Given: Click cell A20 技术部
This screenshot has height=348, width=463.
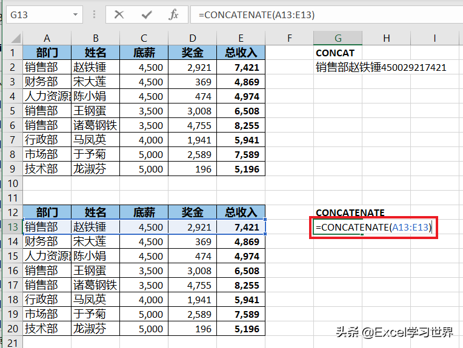Looking at the screenshot, I should pyautogui.click(x=47, y=329).
